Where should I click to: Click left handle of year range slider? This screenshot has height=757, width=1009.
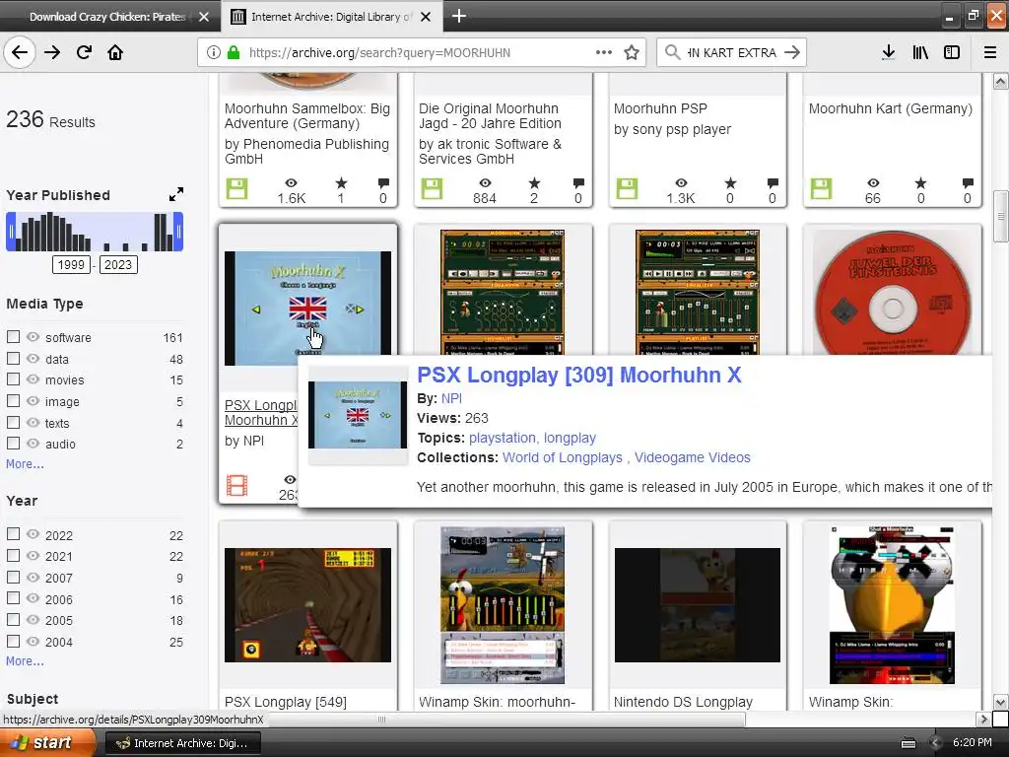point(11,232)
